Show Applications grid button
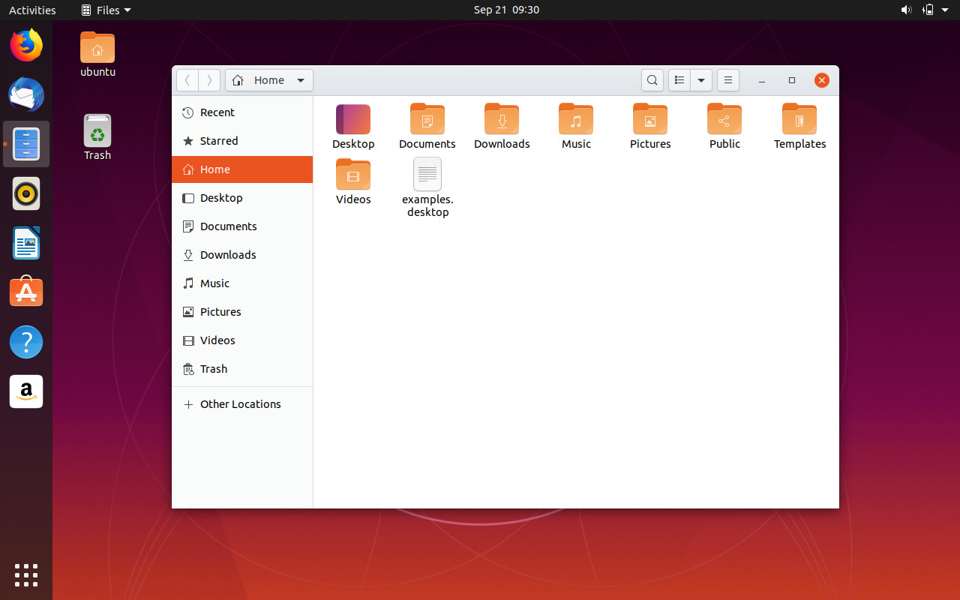 pyautogui.click(x=26, y=575)
